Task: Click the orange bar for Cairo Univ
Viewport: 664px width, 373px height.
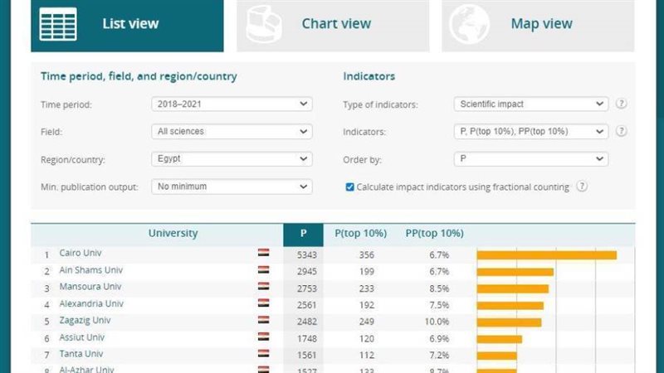Action: tap(546, 254)
